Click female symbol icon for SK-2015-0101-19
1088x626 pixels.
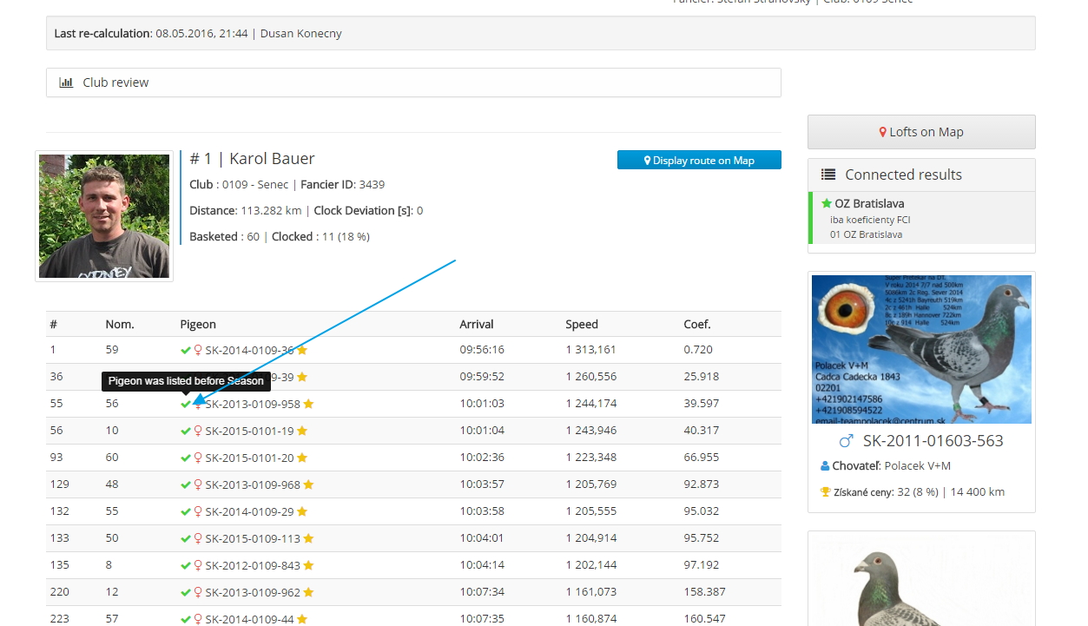pos(197,431)
